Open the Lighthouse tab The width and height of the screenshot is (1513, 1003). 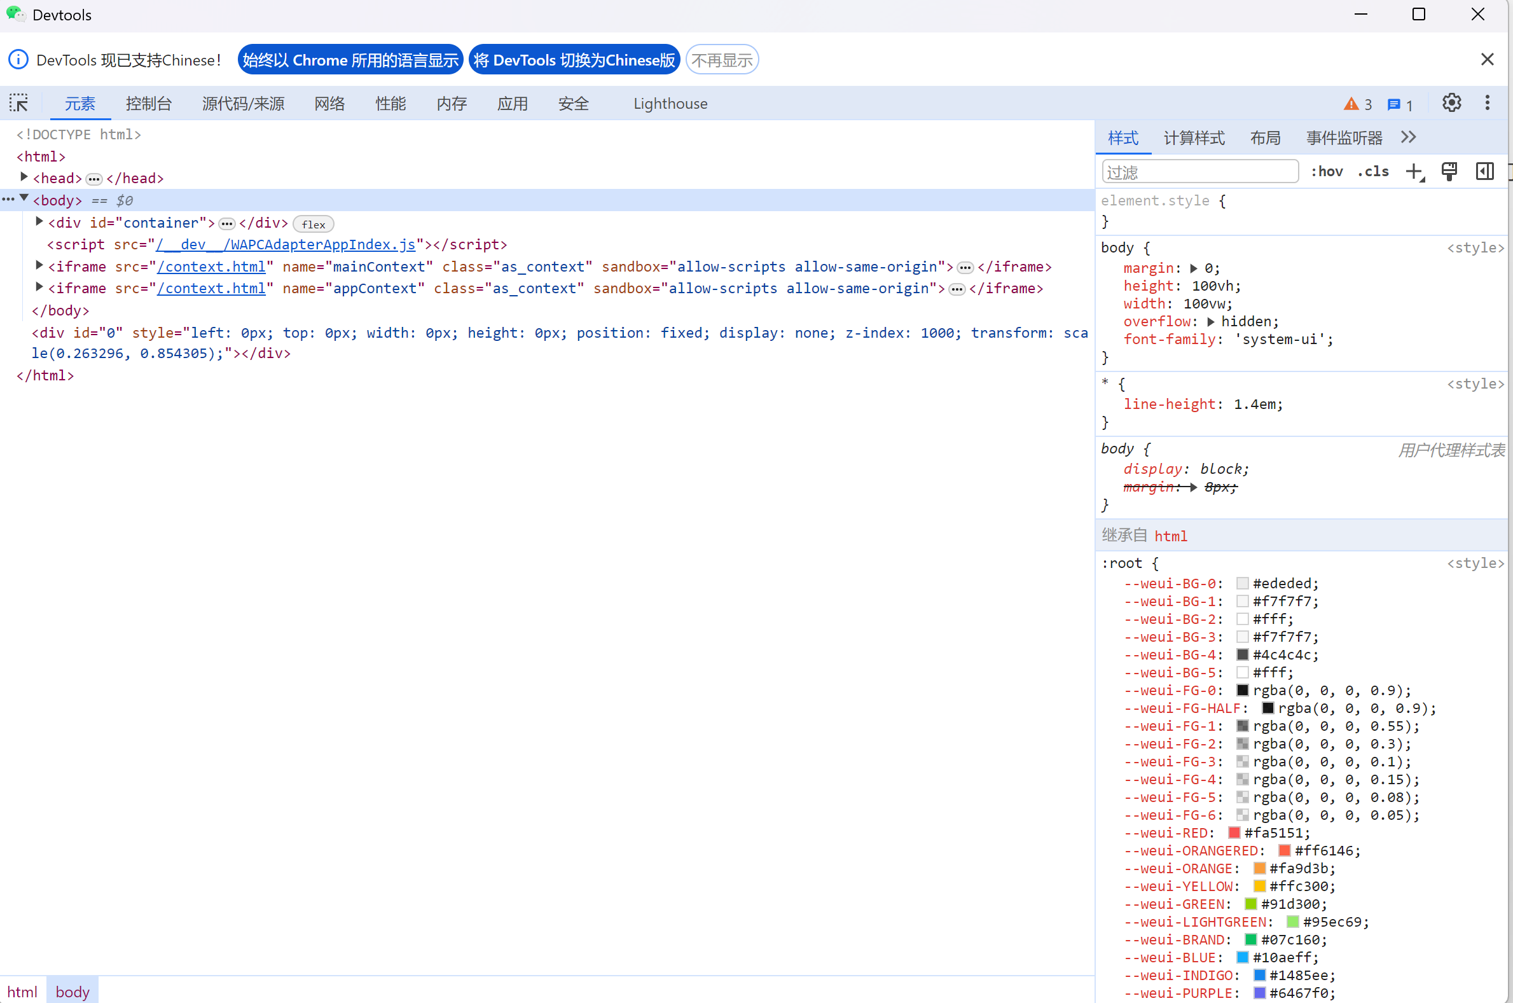pyautogui.click(x=670, y=104)
